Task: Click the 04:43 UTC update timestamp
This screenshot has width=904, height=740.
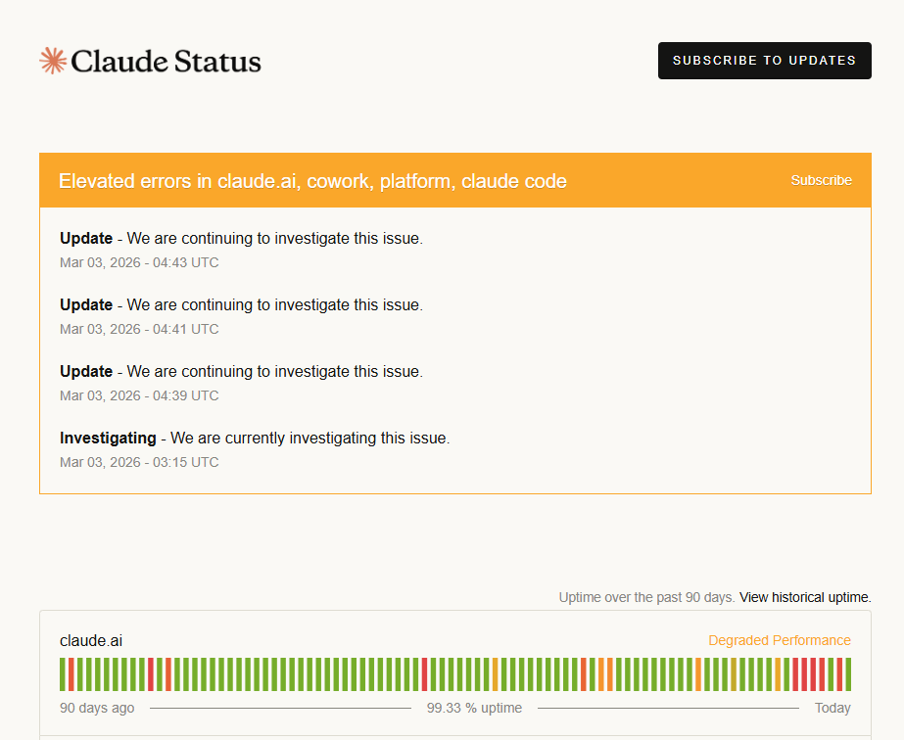Action: click(139, 262)
